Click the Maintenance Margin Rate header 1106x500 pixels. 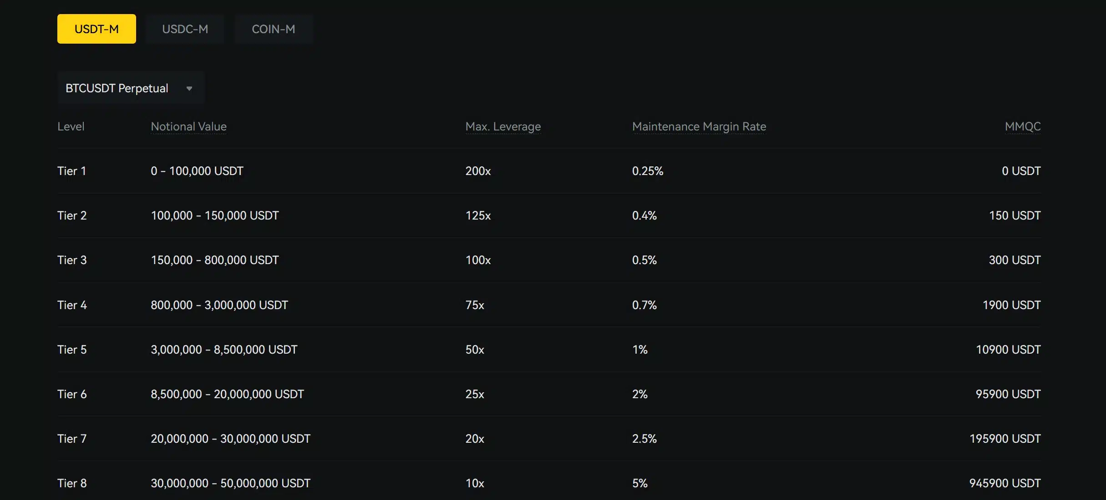(699, 126)
